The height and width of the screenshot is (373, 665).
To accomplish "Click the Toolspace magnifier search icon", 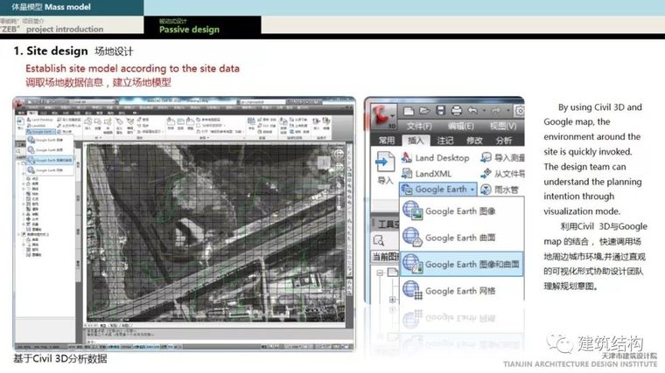I will click(378, 241).
